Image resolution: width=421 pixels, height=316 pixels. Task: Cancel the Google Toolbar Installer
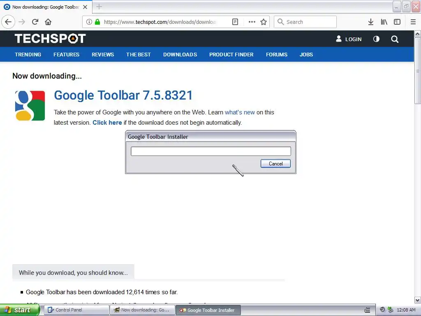275,164
